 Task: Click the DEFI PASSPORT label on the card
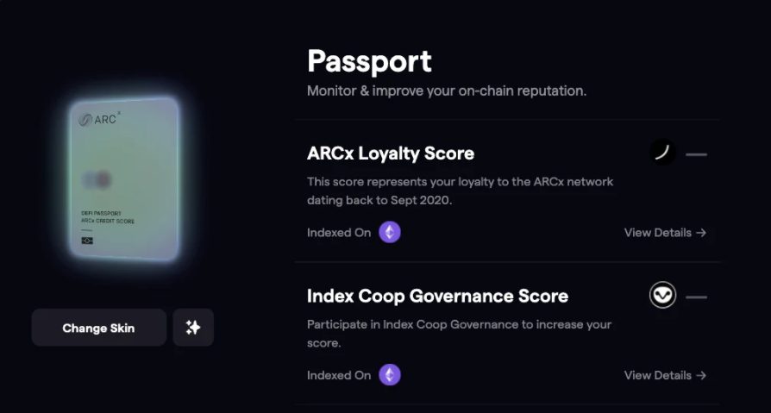tap(101, 213)
